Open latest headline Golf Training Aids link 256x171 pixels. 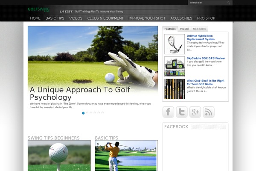(99, 12)
